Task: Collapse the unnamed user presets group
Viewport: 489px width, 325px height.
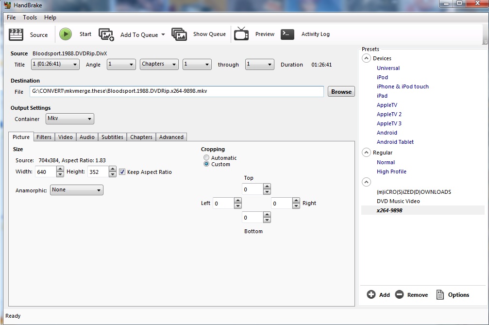Action: (x=367, y=182)
